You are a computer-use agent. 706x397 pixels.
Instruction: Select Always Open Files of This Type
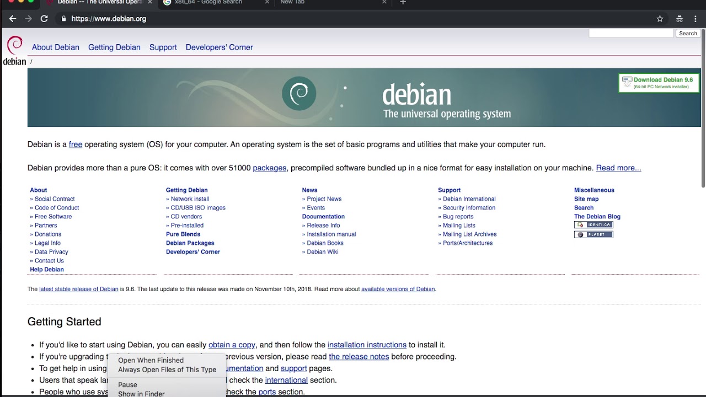tap(167, 369)
